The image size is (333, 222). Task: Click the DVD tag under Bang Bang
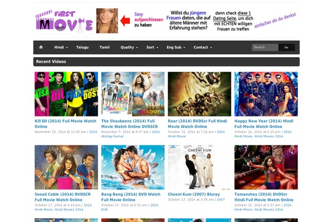click(x=104, y=210)
